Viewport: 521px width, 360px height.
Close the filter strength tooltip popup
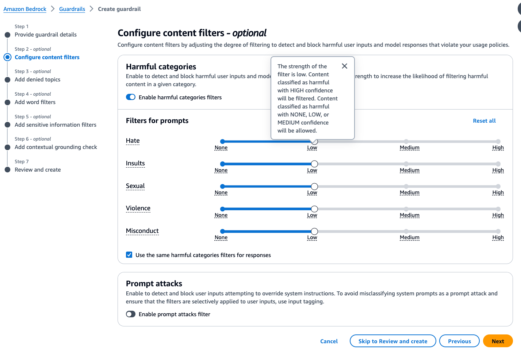[344, 66]
